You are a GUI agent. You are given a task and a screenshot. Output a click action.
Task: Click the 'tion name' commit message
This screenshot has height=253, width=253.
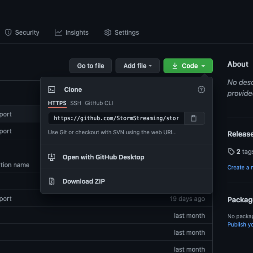(x=15, y=165)
